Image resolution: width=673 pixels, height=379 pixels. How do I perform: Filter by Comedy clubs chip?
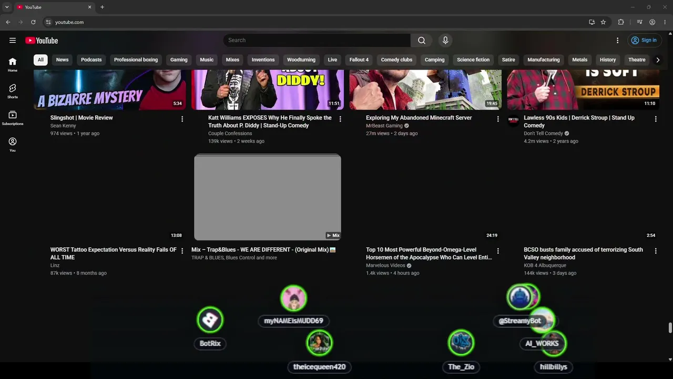point(396,60)
